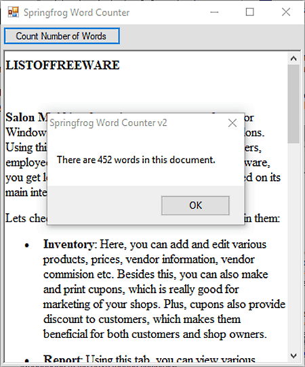Close the main Springfrog Word Counter window

click(286, 12)
